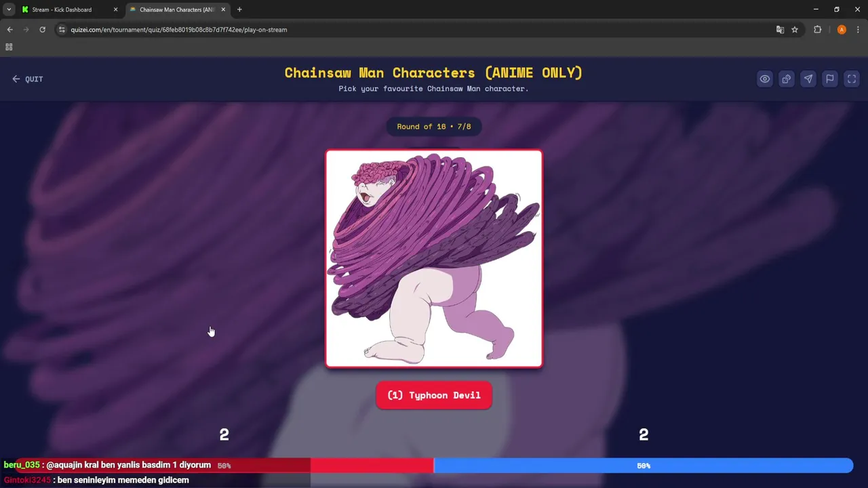Click the translate page icon

click(780, 30)
